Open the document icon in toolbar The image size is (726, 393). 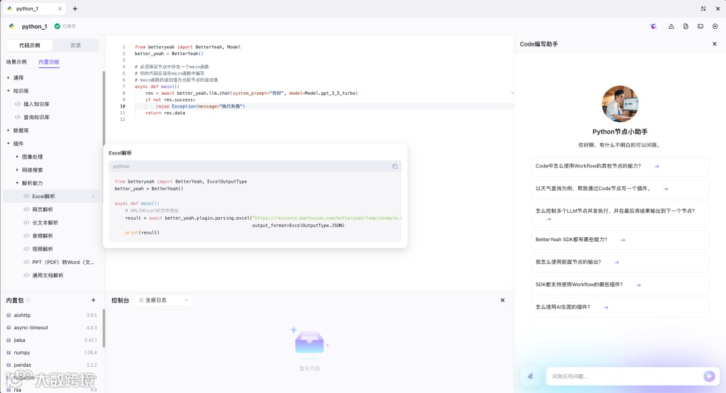(686, 26)
